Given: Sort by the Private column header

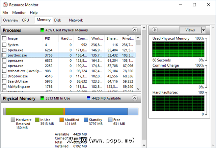Looking at the screenshot, I should (128, 38).
